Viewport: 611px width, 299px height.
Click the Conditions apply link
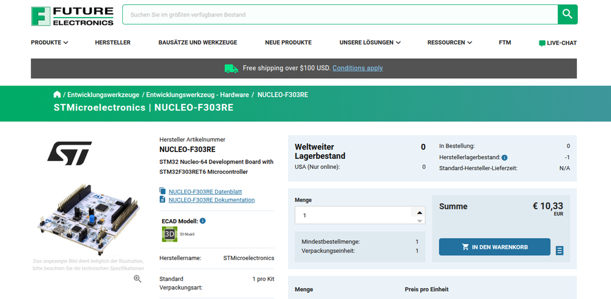pos(358,68)
